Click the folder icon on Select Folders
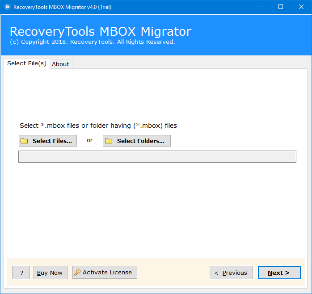Screen dimensions: 312x294 pos(109,141)
